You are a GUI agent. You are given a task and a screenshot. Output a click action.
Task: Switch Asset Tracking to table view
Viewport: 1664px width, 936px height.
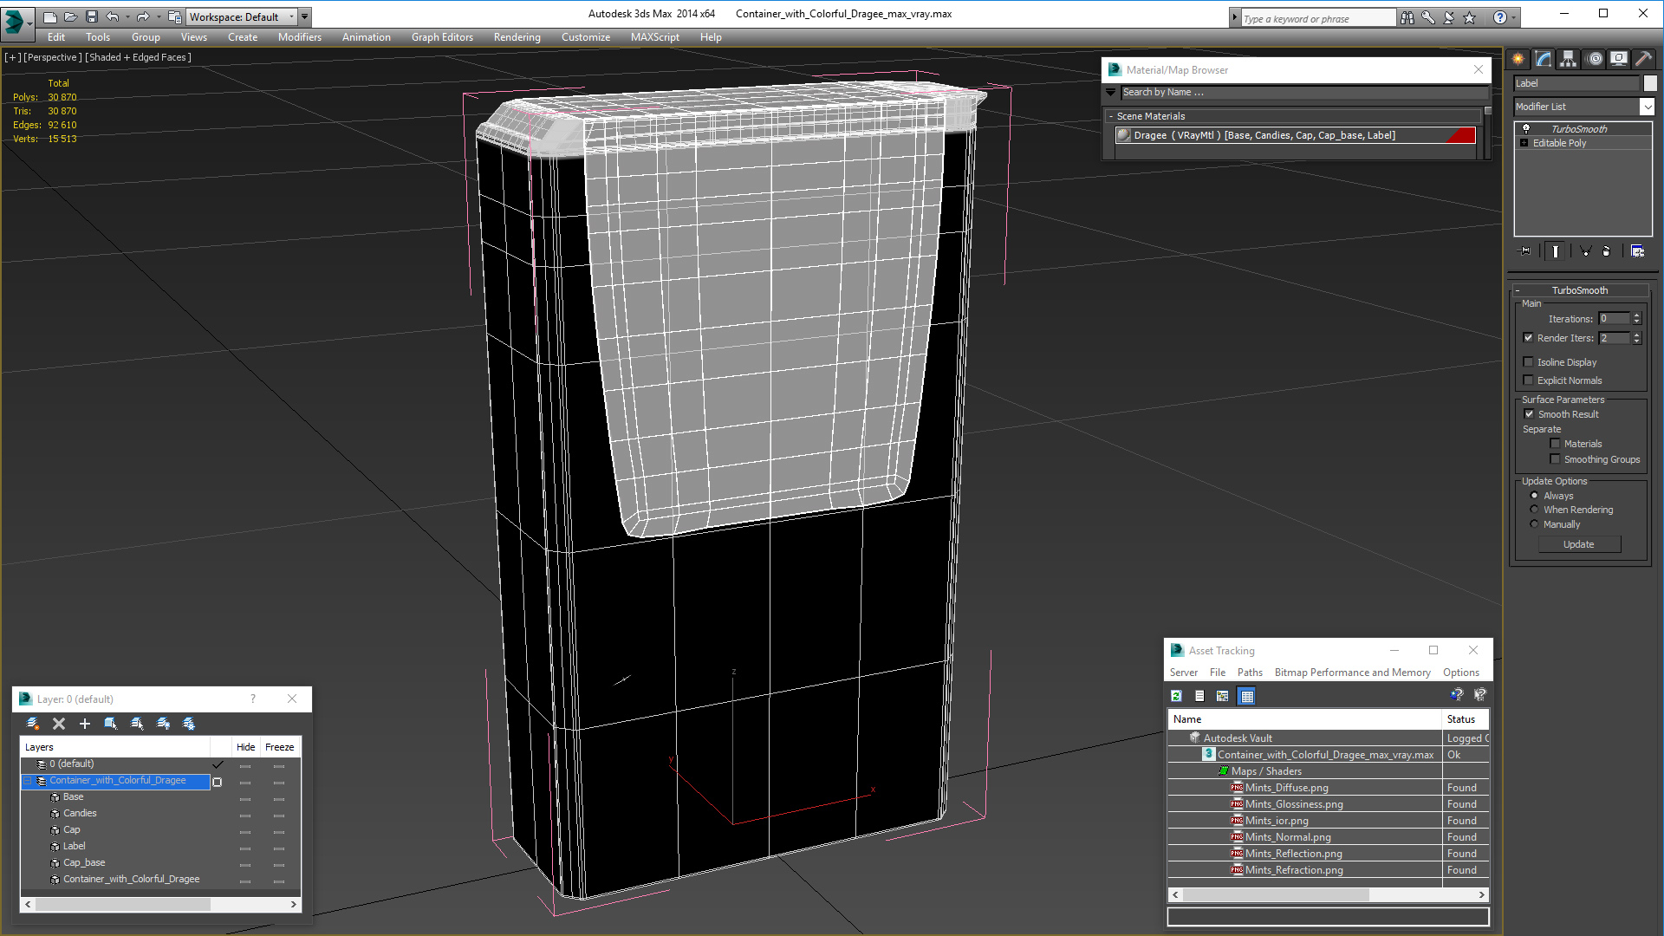[x=1246, y=696]
